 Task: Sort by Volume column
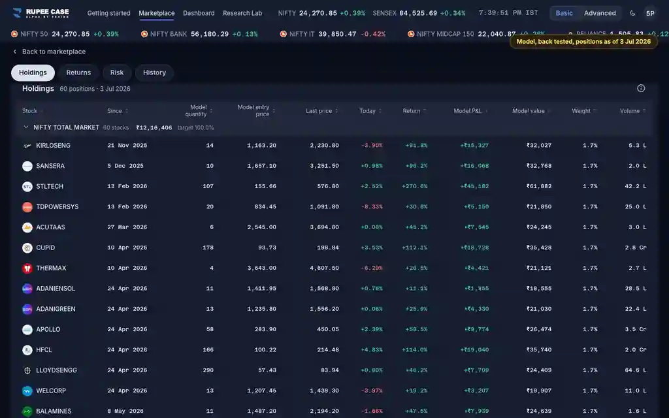click(x=632, y=111)
